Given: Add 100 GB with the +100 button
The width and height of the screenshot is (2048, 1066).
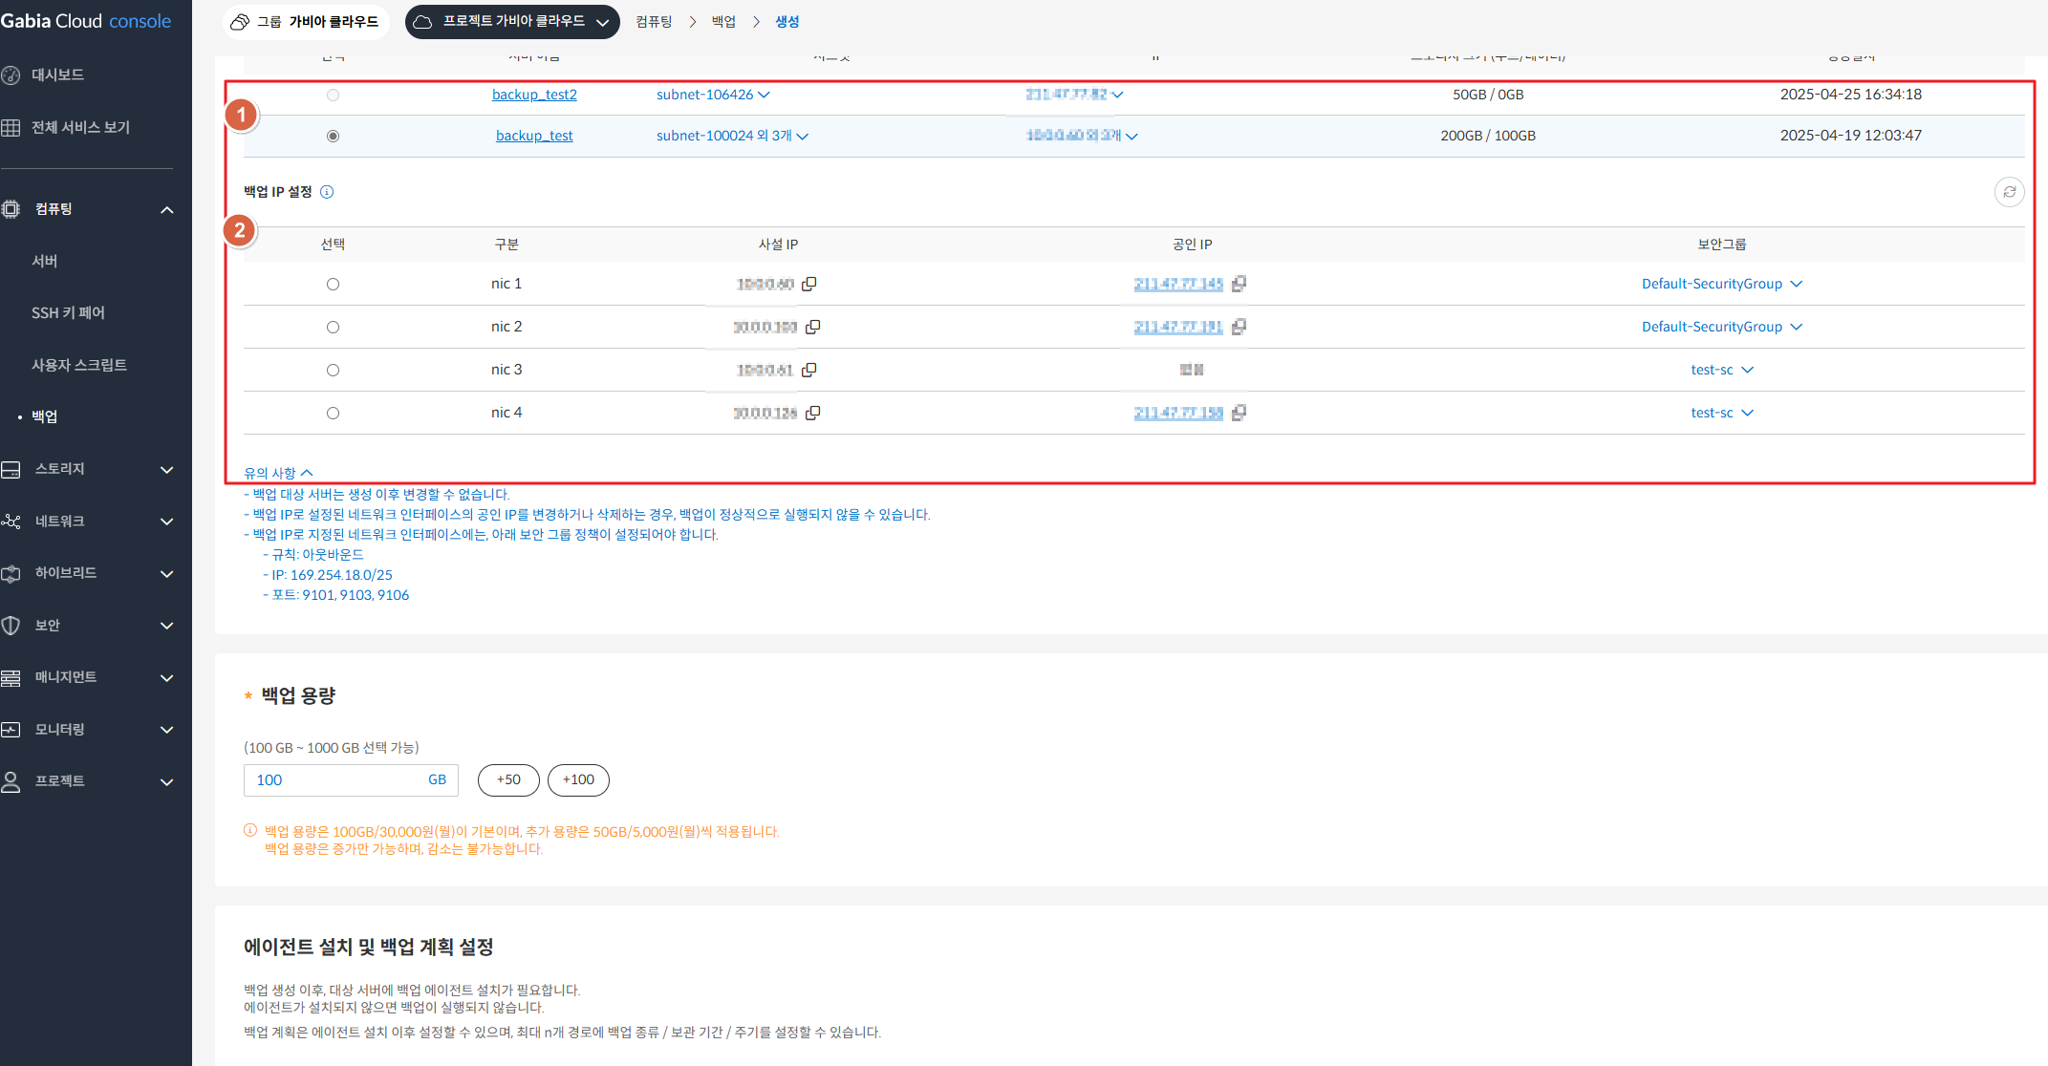Looking at the screenshot, I should tap(578, 779).
